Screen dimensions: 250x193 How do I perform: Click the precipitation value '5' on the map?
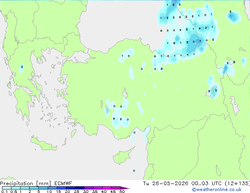coord(174,5)
